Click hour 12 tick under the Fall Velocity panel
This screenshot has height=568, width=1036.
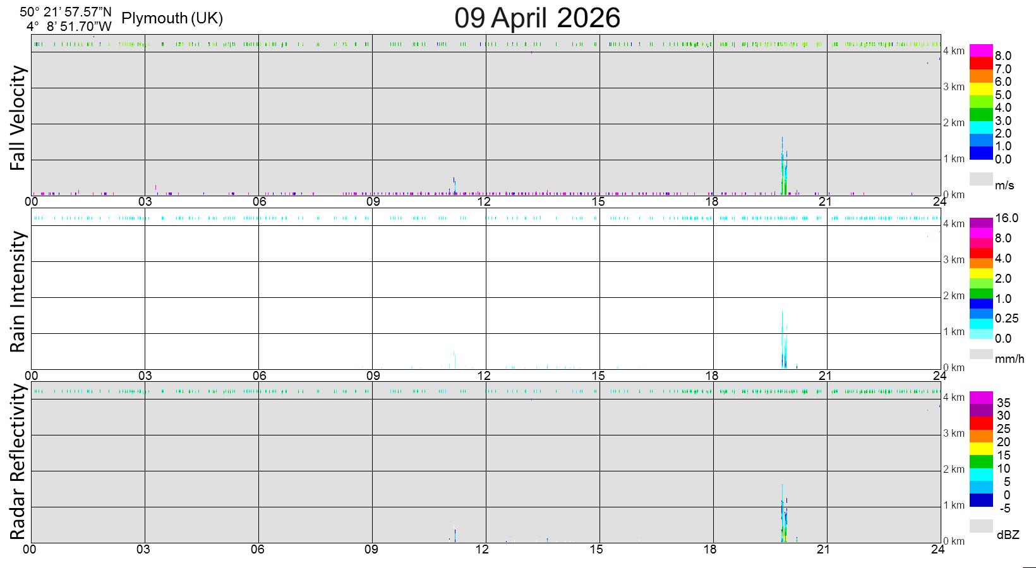[485, 202]
